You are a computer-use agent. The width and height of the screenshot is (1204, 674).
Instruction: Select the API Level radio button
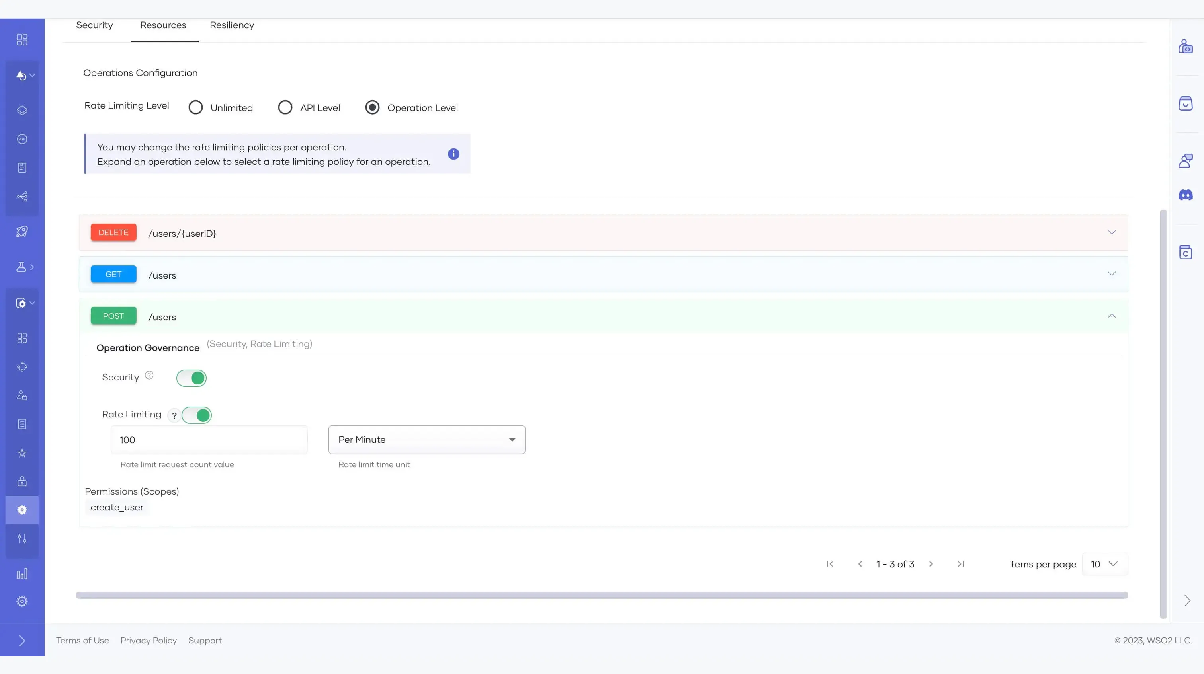(285, 108)
